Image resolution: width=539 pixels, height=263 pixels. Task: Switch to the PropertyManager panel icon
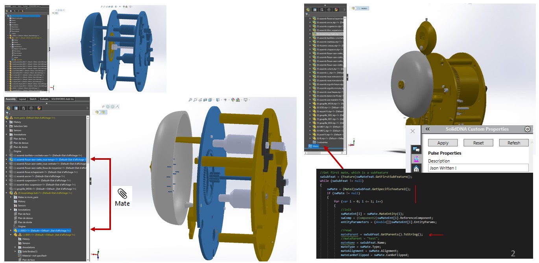pyautogui.click(x=16, y=108)
